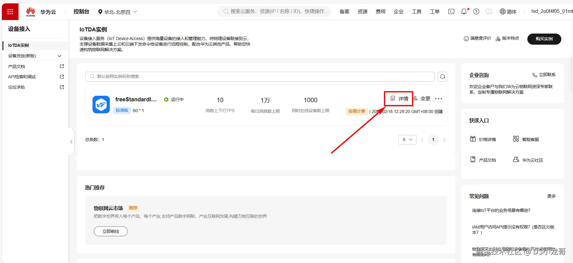Image resolution: width=573 pixels, height=263 pixels.
Task: Open the page size dropdown showing 5
Action: pos(407,140)
